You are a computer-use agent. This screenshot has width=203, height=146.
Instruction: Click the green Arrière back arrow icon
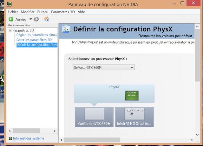[x=11, y=19]
